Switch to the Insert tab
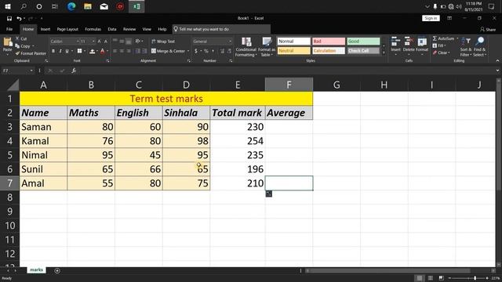The image size is (502, 282). (45, 29)
